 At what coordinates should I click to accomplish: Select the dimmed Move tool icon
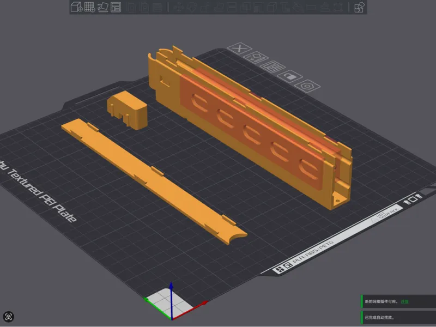tap(179, 7)
